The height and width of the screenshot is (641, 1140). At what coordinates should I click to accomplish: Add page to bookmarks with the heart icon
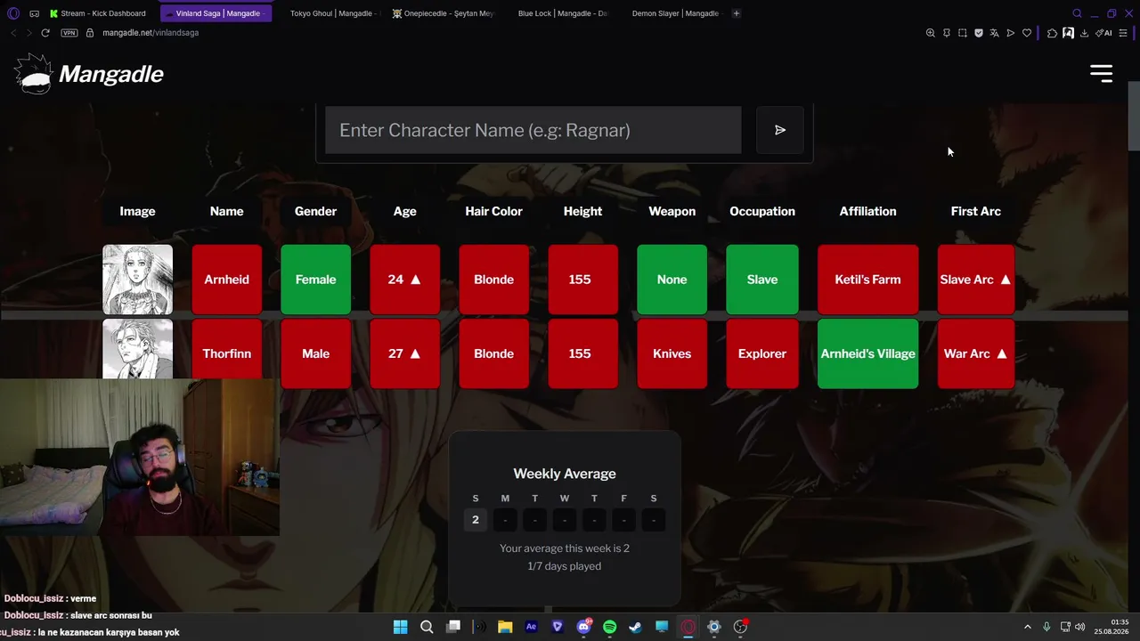[1027, 33]
